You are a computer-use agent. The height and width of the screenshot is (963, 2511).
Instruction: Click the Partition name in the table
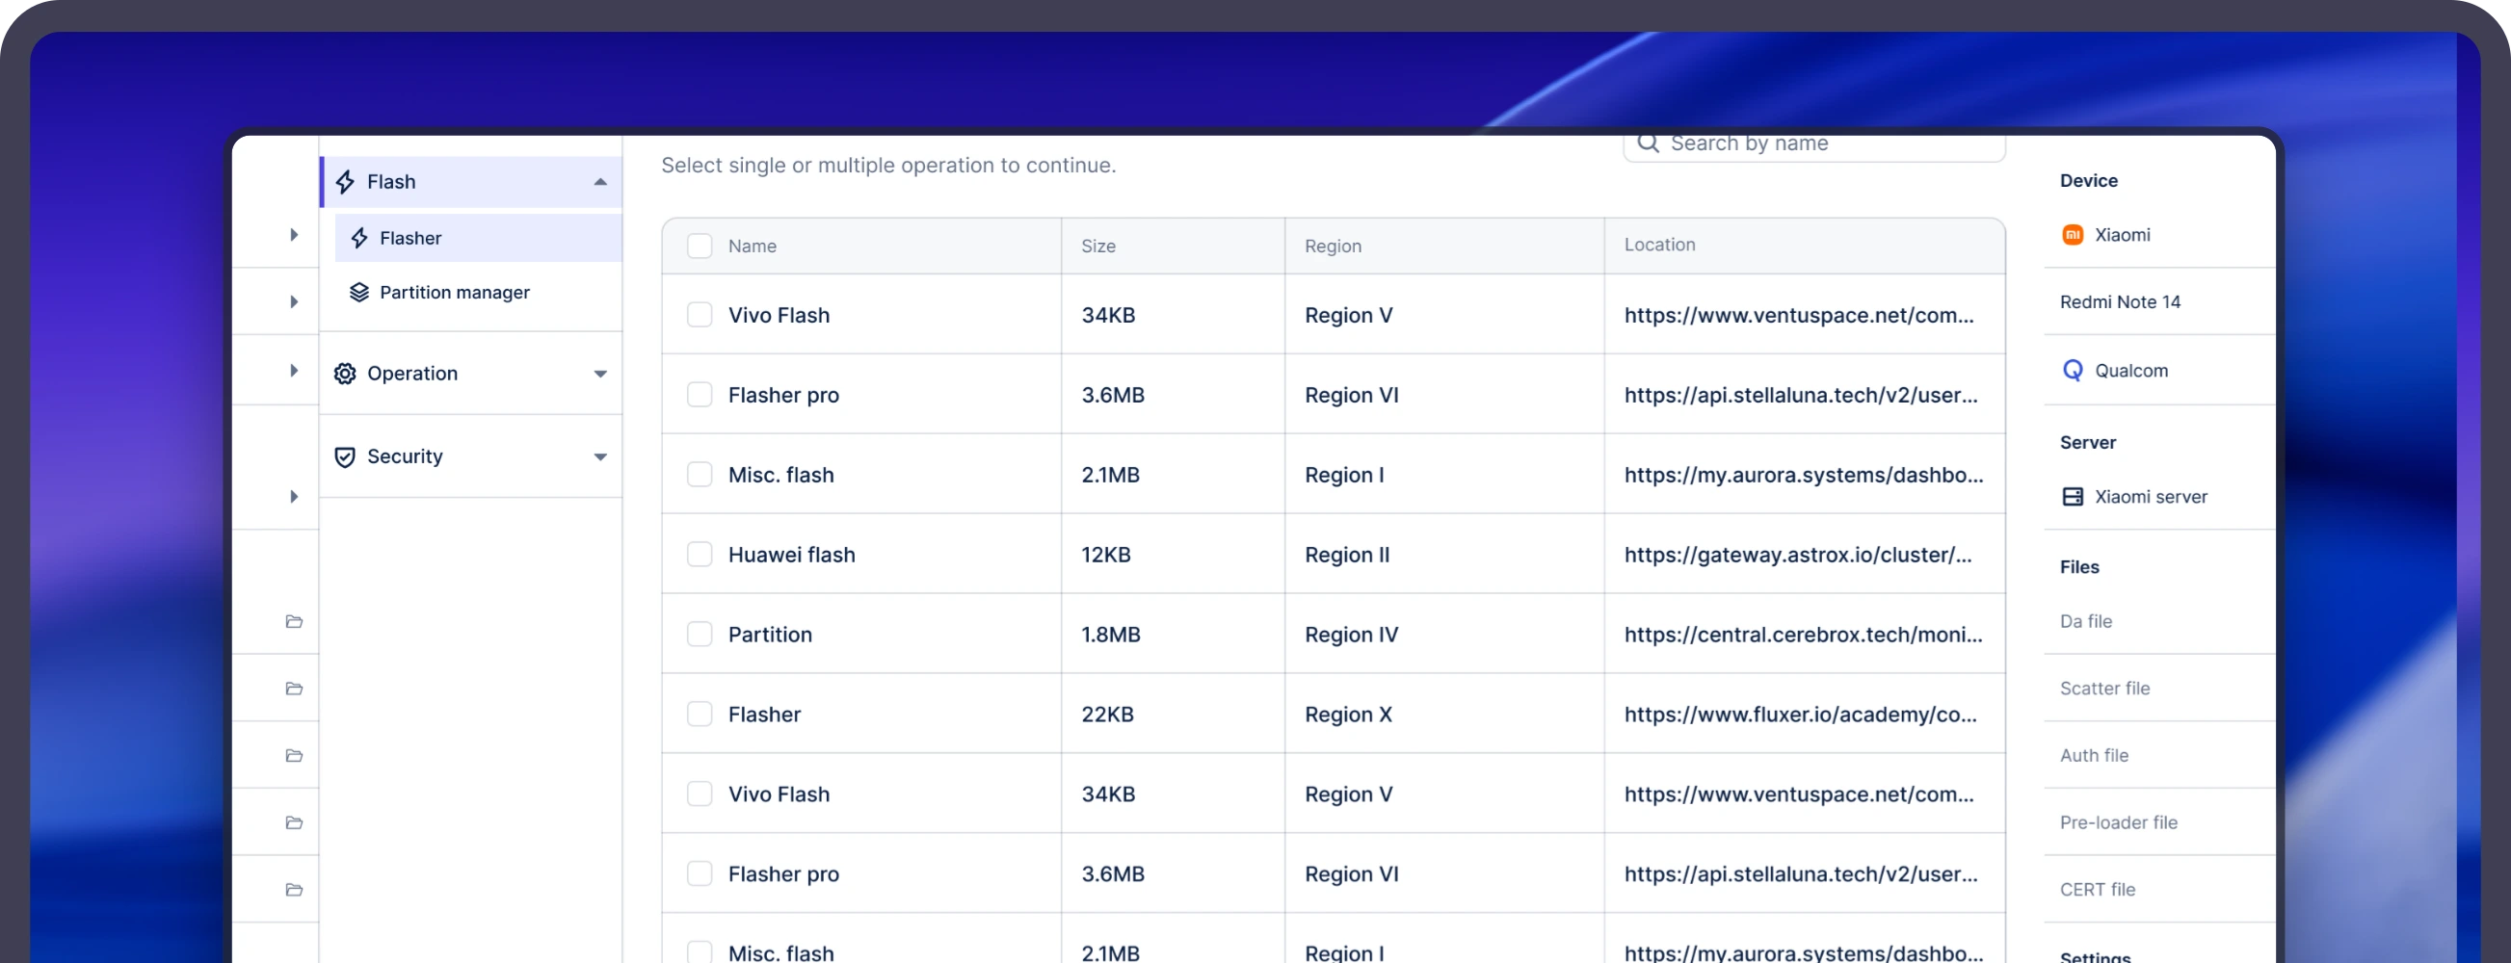(770, 635)
